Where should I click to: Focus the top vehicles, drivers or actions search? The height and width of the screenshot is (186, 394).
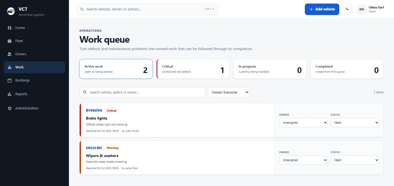click(148, 9)
